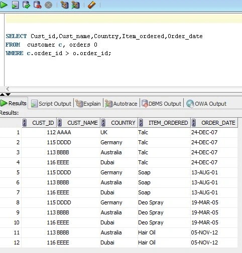
Task: Sort by ITEM_ORDERED column header
Action: (164, 123)
